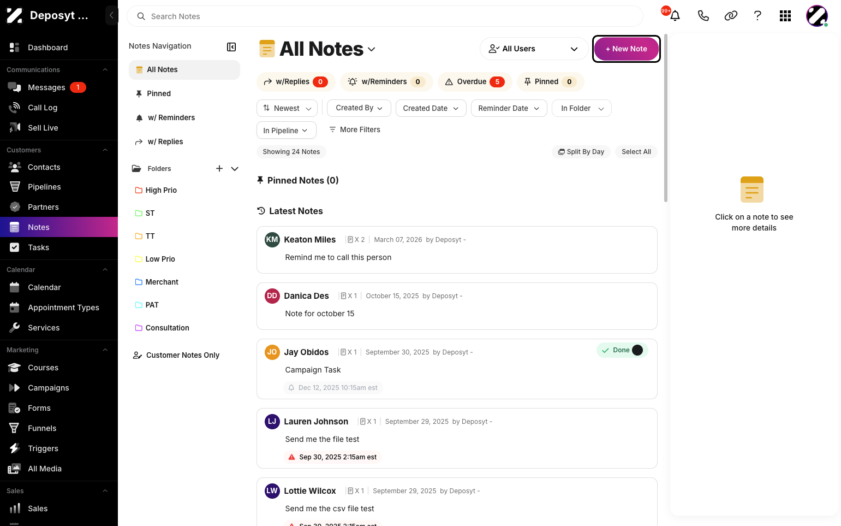Screen dimensions: 841x526
Task: Open the Created By dropdown
Action: point(359,108)
